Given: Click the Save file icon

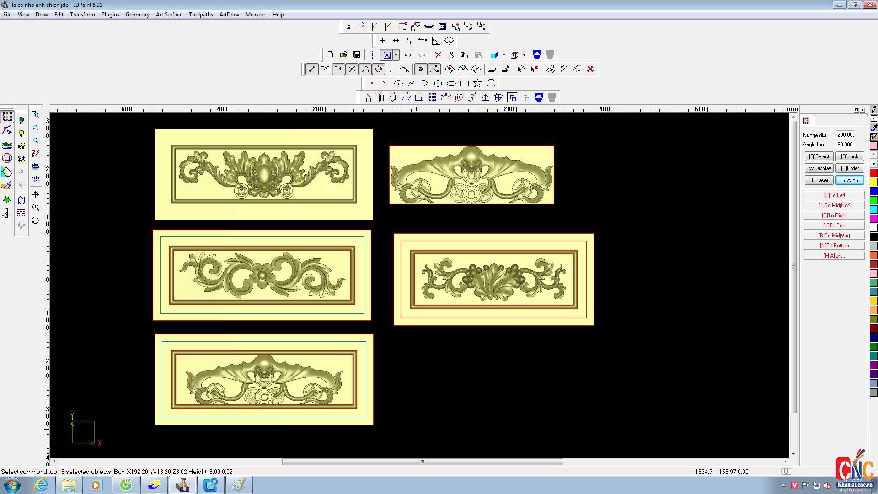Looking at the screenshot, I should pyautogui.click(x=357, y=55).
